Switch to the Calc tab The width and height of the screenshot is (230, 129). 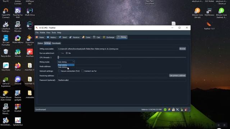97,37
